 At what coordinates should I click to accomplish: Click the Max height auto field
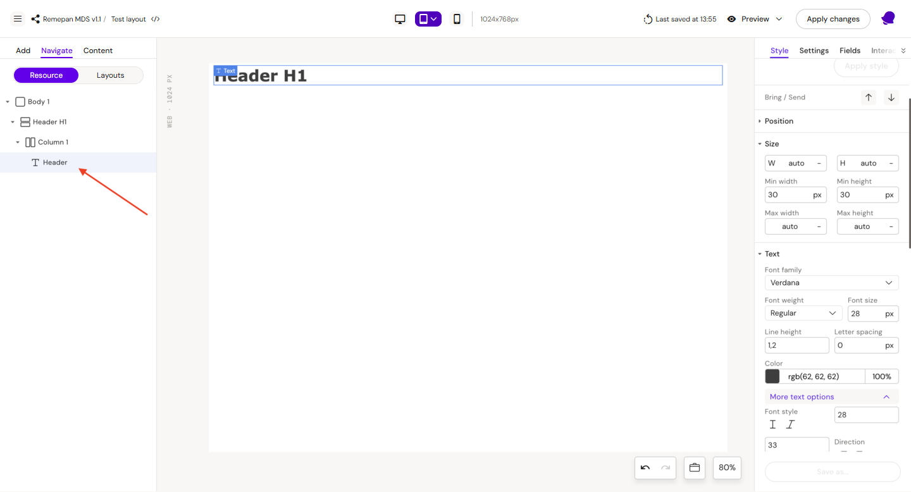point(868,226)
